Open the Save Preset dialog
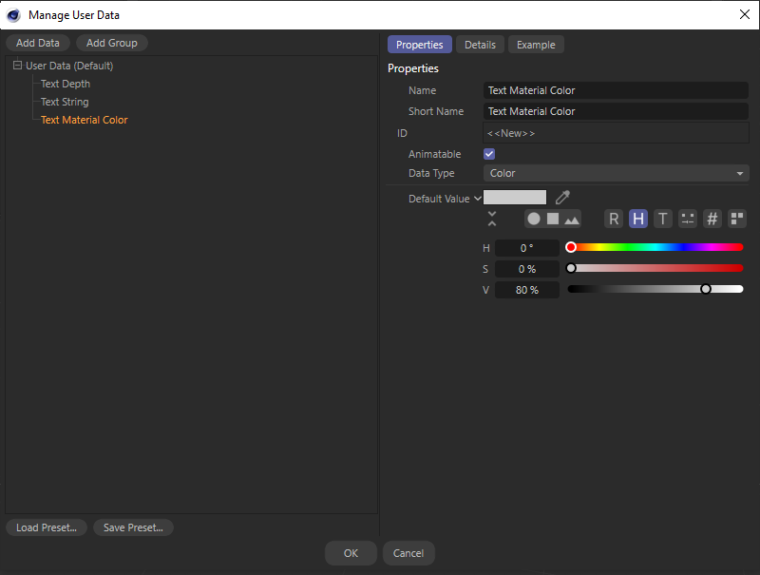Viewport: 760px width, 575px height. coord(133,527)
